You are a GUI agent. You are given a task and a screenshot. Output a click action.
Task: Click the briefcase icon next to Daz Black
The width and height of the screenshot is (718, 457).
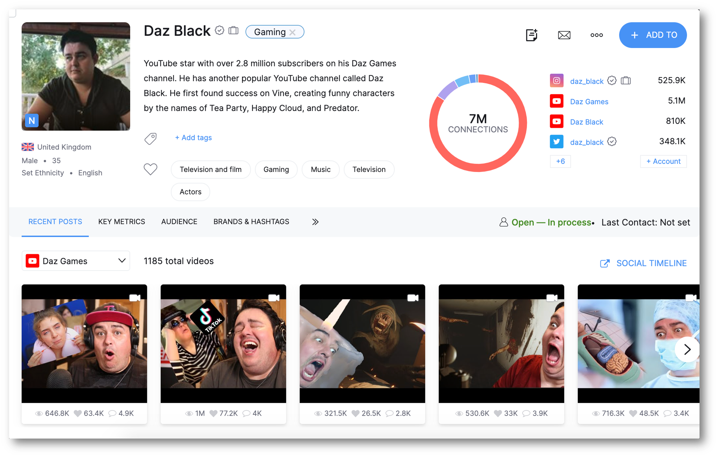coord(233,30)
